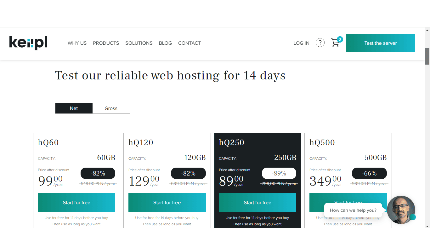This screenshot has height=242, width=430.
Task: Go to the BLOG page
Action: [165, 43]
